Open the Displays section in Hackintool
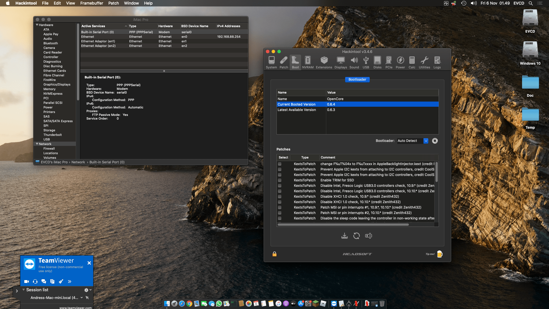The image size is (549, 309). pos(341,62)
